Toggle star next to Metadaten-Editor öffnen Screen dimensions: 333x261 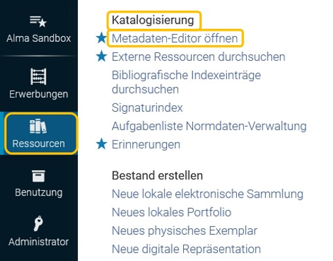[x=101, y=38]
